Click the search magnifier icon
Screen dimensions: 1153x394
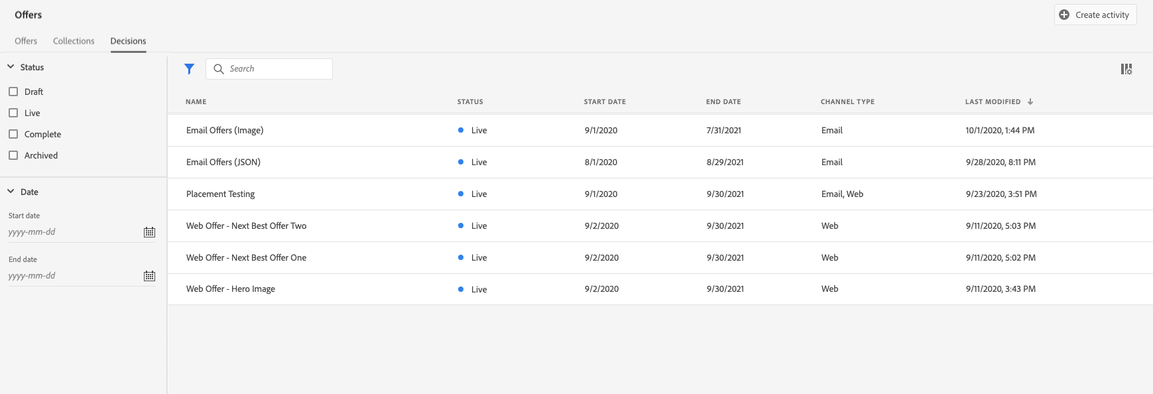pyautogui.click(x=219, y=69)
